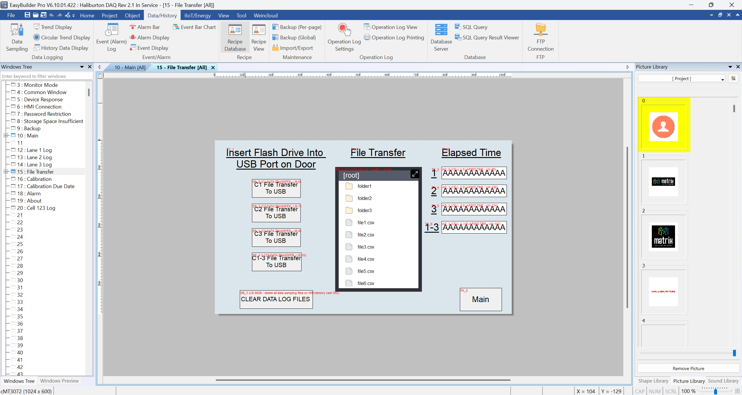Viewport: 742px width, 395px height.
Task: Switch to the 10 - Main [All] tab
Action: [129, 67]
